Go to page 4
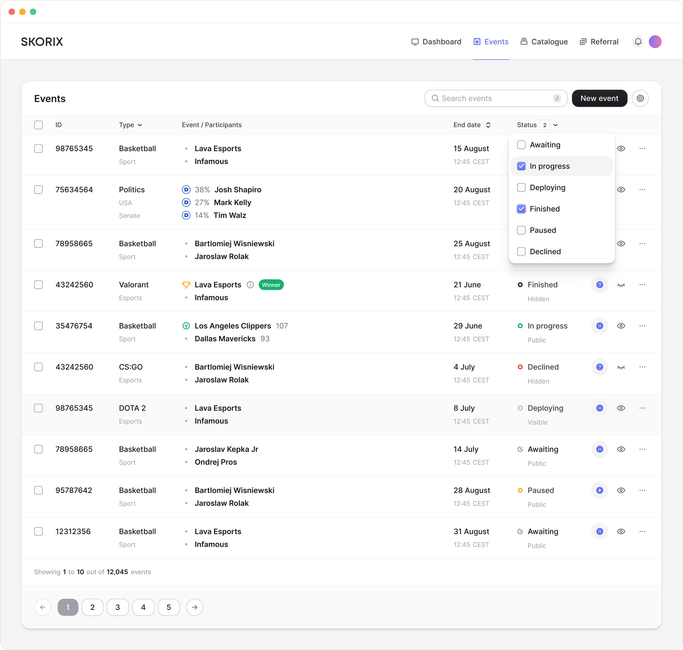683x650 pixels. pos(143,607)
